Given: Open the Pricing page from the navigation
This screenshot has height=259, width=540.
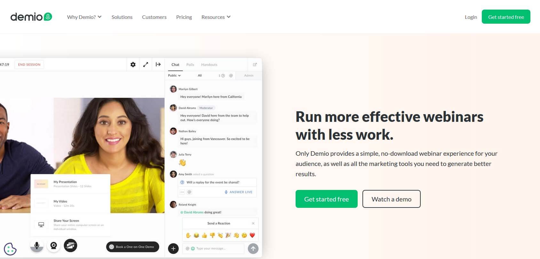Looking at the screenshot, I should coord(184,17).
